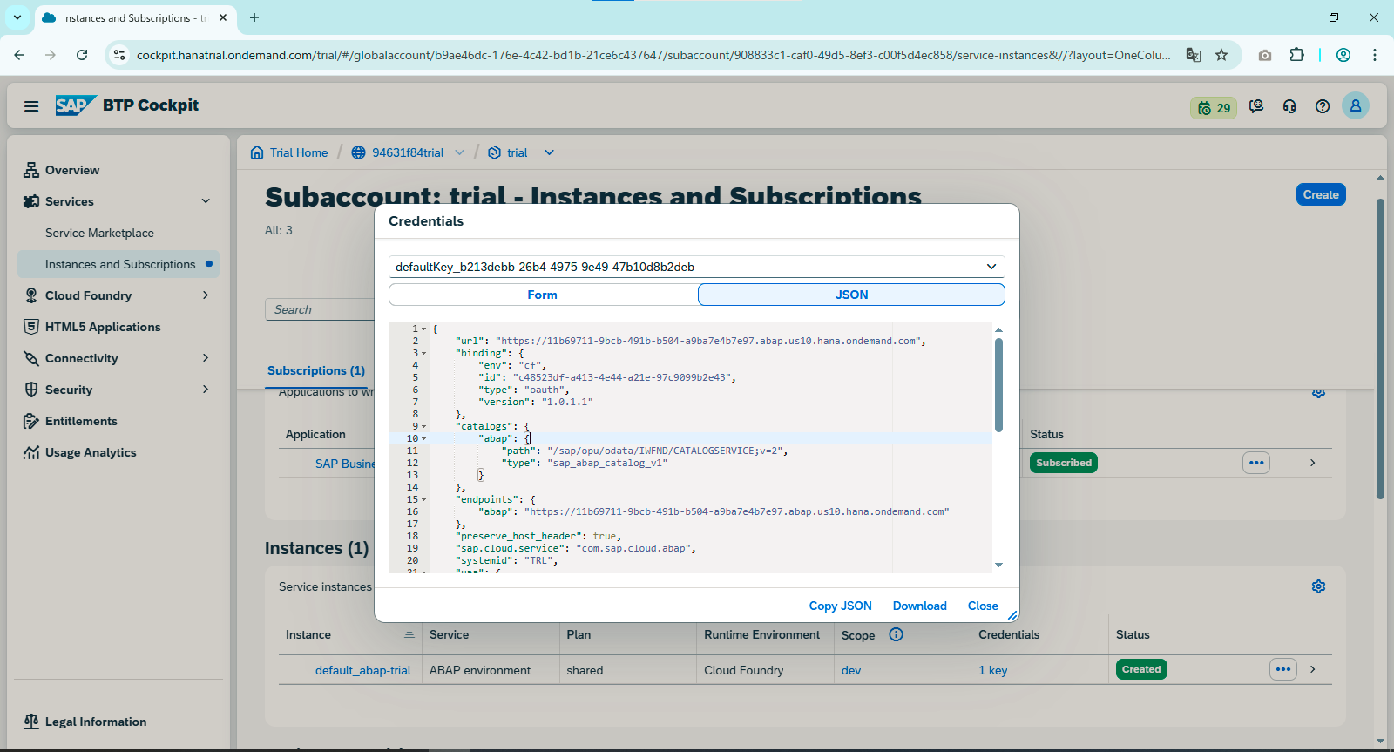This screenshot has height=752, width=1394.
Task: Collapse JSON fold arrow on line 1
Action: [424, 329]
